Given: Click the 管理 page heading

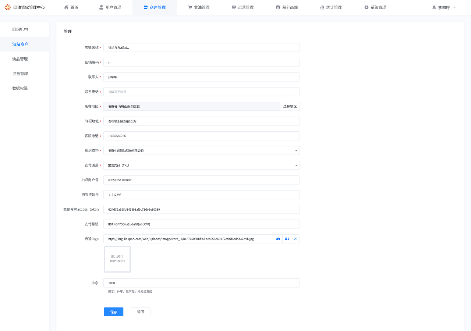Looking at the screenshot, I should 68,32.
